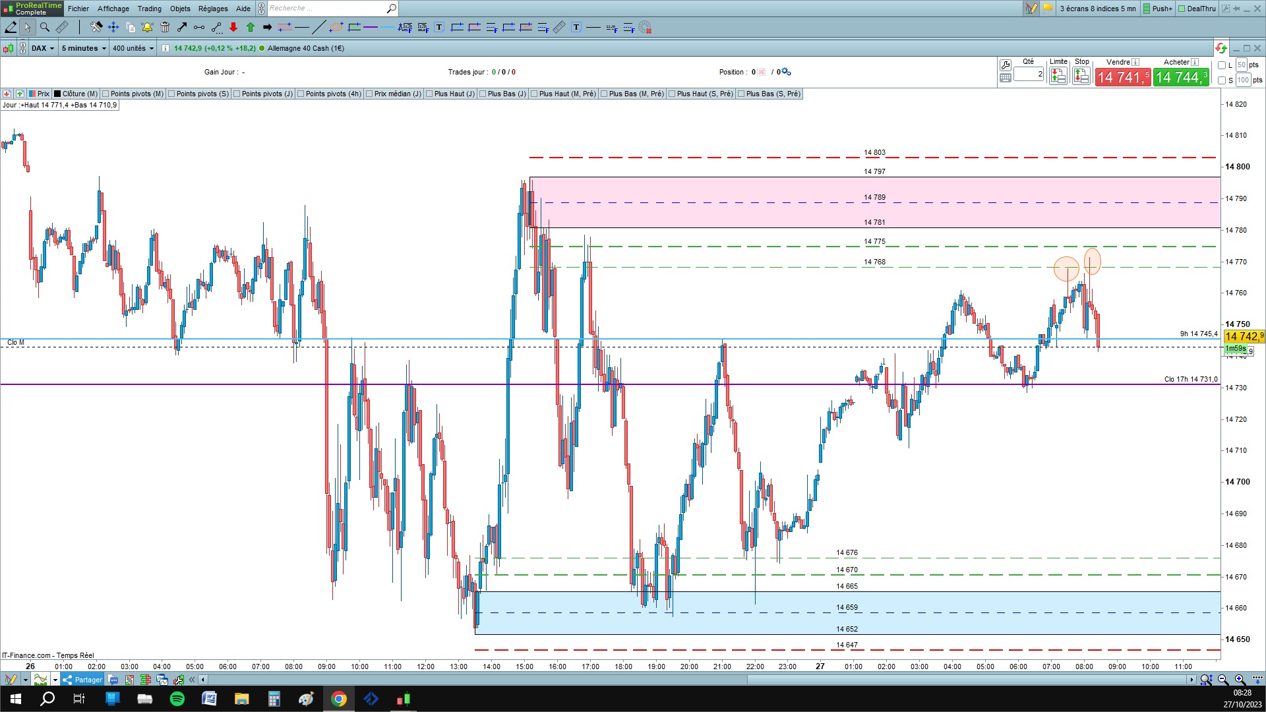Enable Plus Haut (J) checkbox
The width and height of the screenshot is (1266, 712).
pyautogui.click(x=430, y=94)
